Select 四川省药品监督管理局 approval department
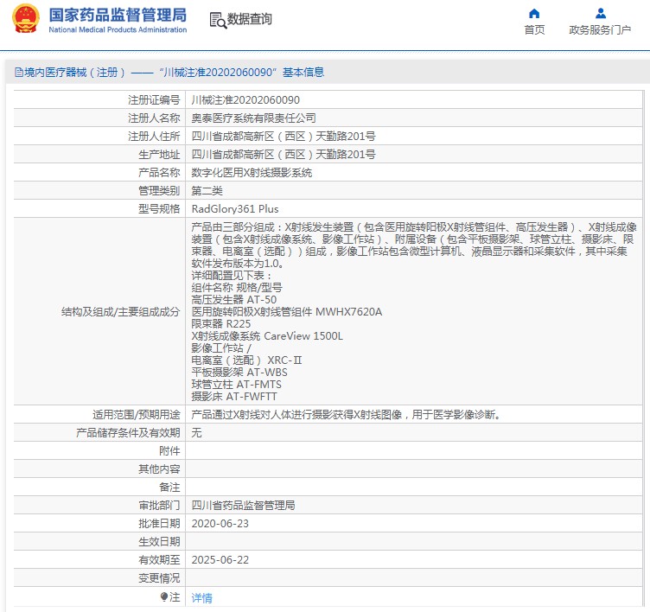Image resolution: width=650 pixels, height=612 pixels. (x=244, y=506)
